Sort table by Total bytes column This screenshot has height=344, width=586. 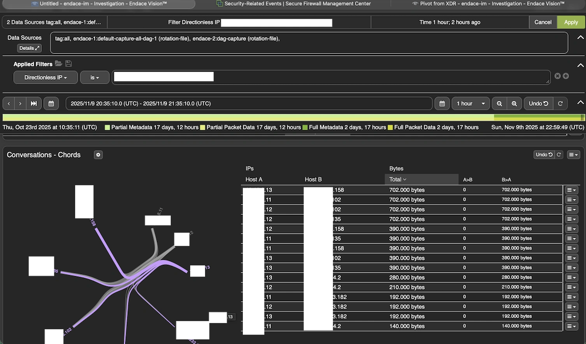[x=398, y=179]
